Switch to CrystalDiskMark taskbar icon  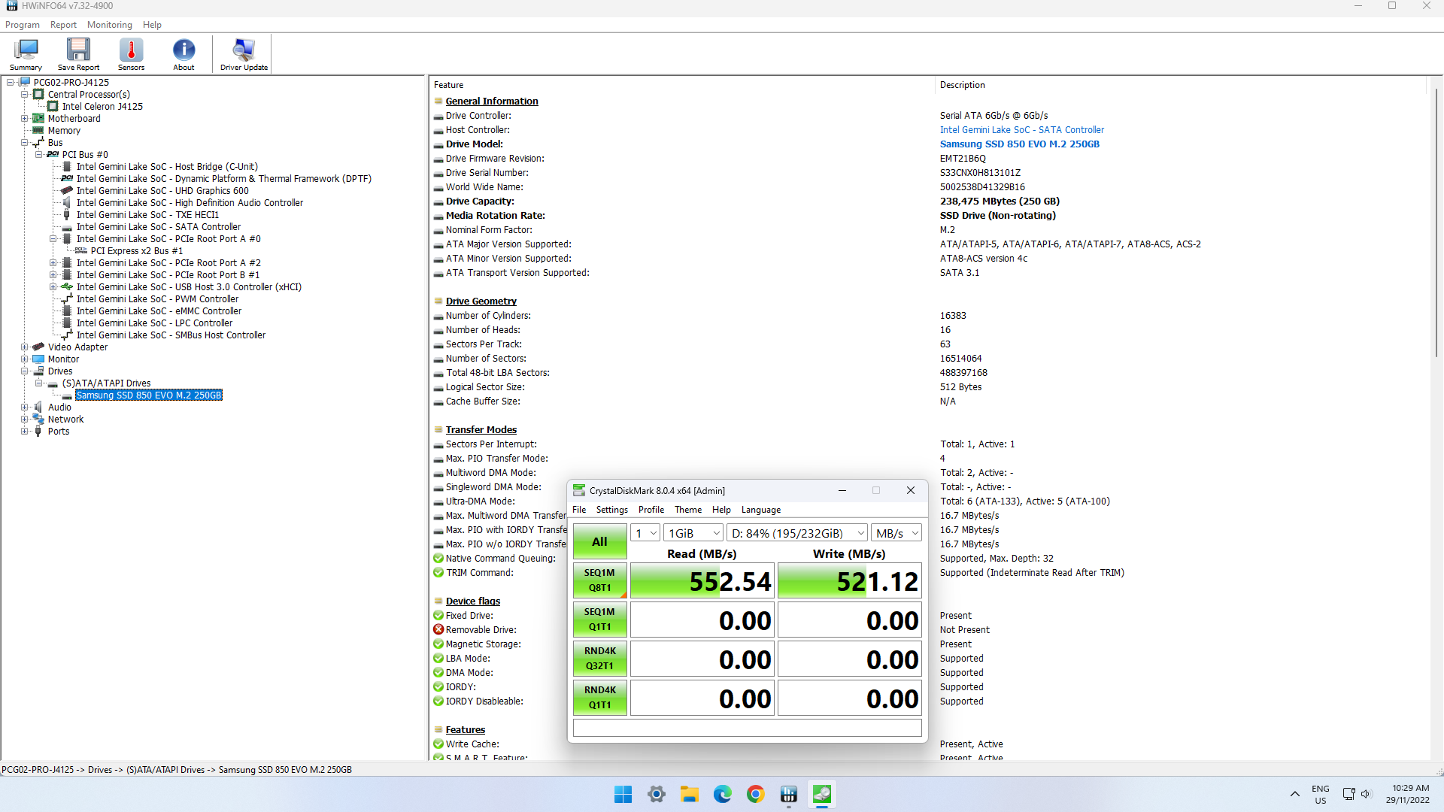(x=822, y=794)
